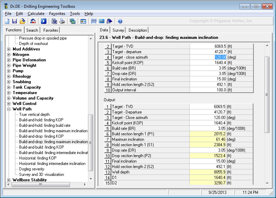Expand the Nitrogen tree node
This screenshot has height=198, width=276.
click(x=9, y=55)
